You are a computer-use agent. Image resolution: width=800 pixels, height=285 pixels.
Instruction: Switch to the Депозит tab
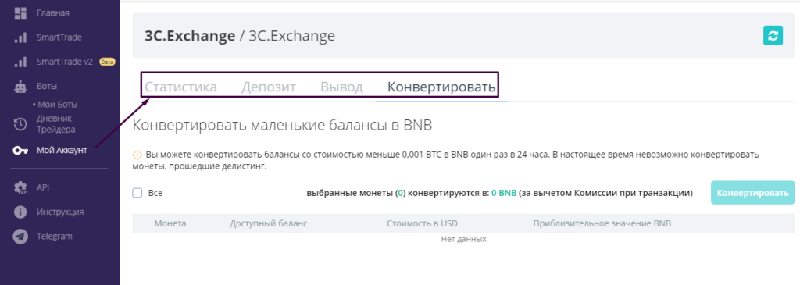click(x=269, y=87)
